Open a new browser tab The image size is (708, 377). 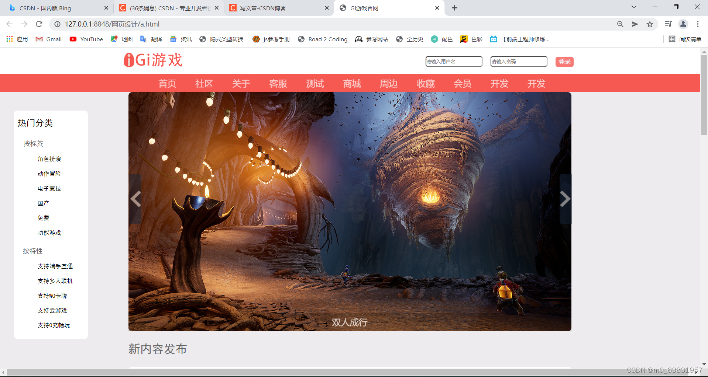(x=455, y=8)
